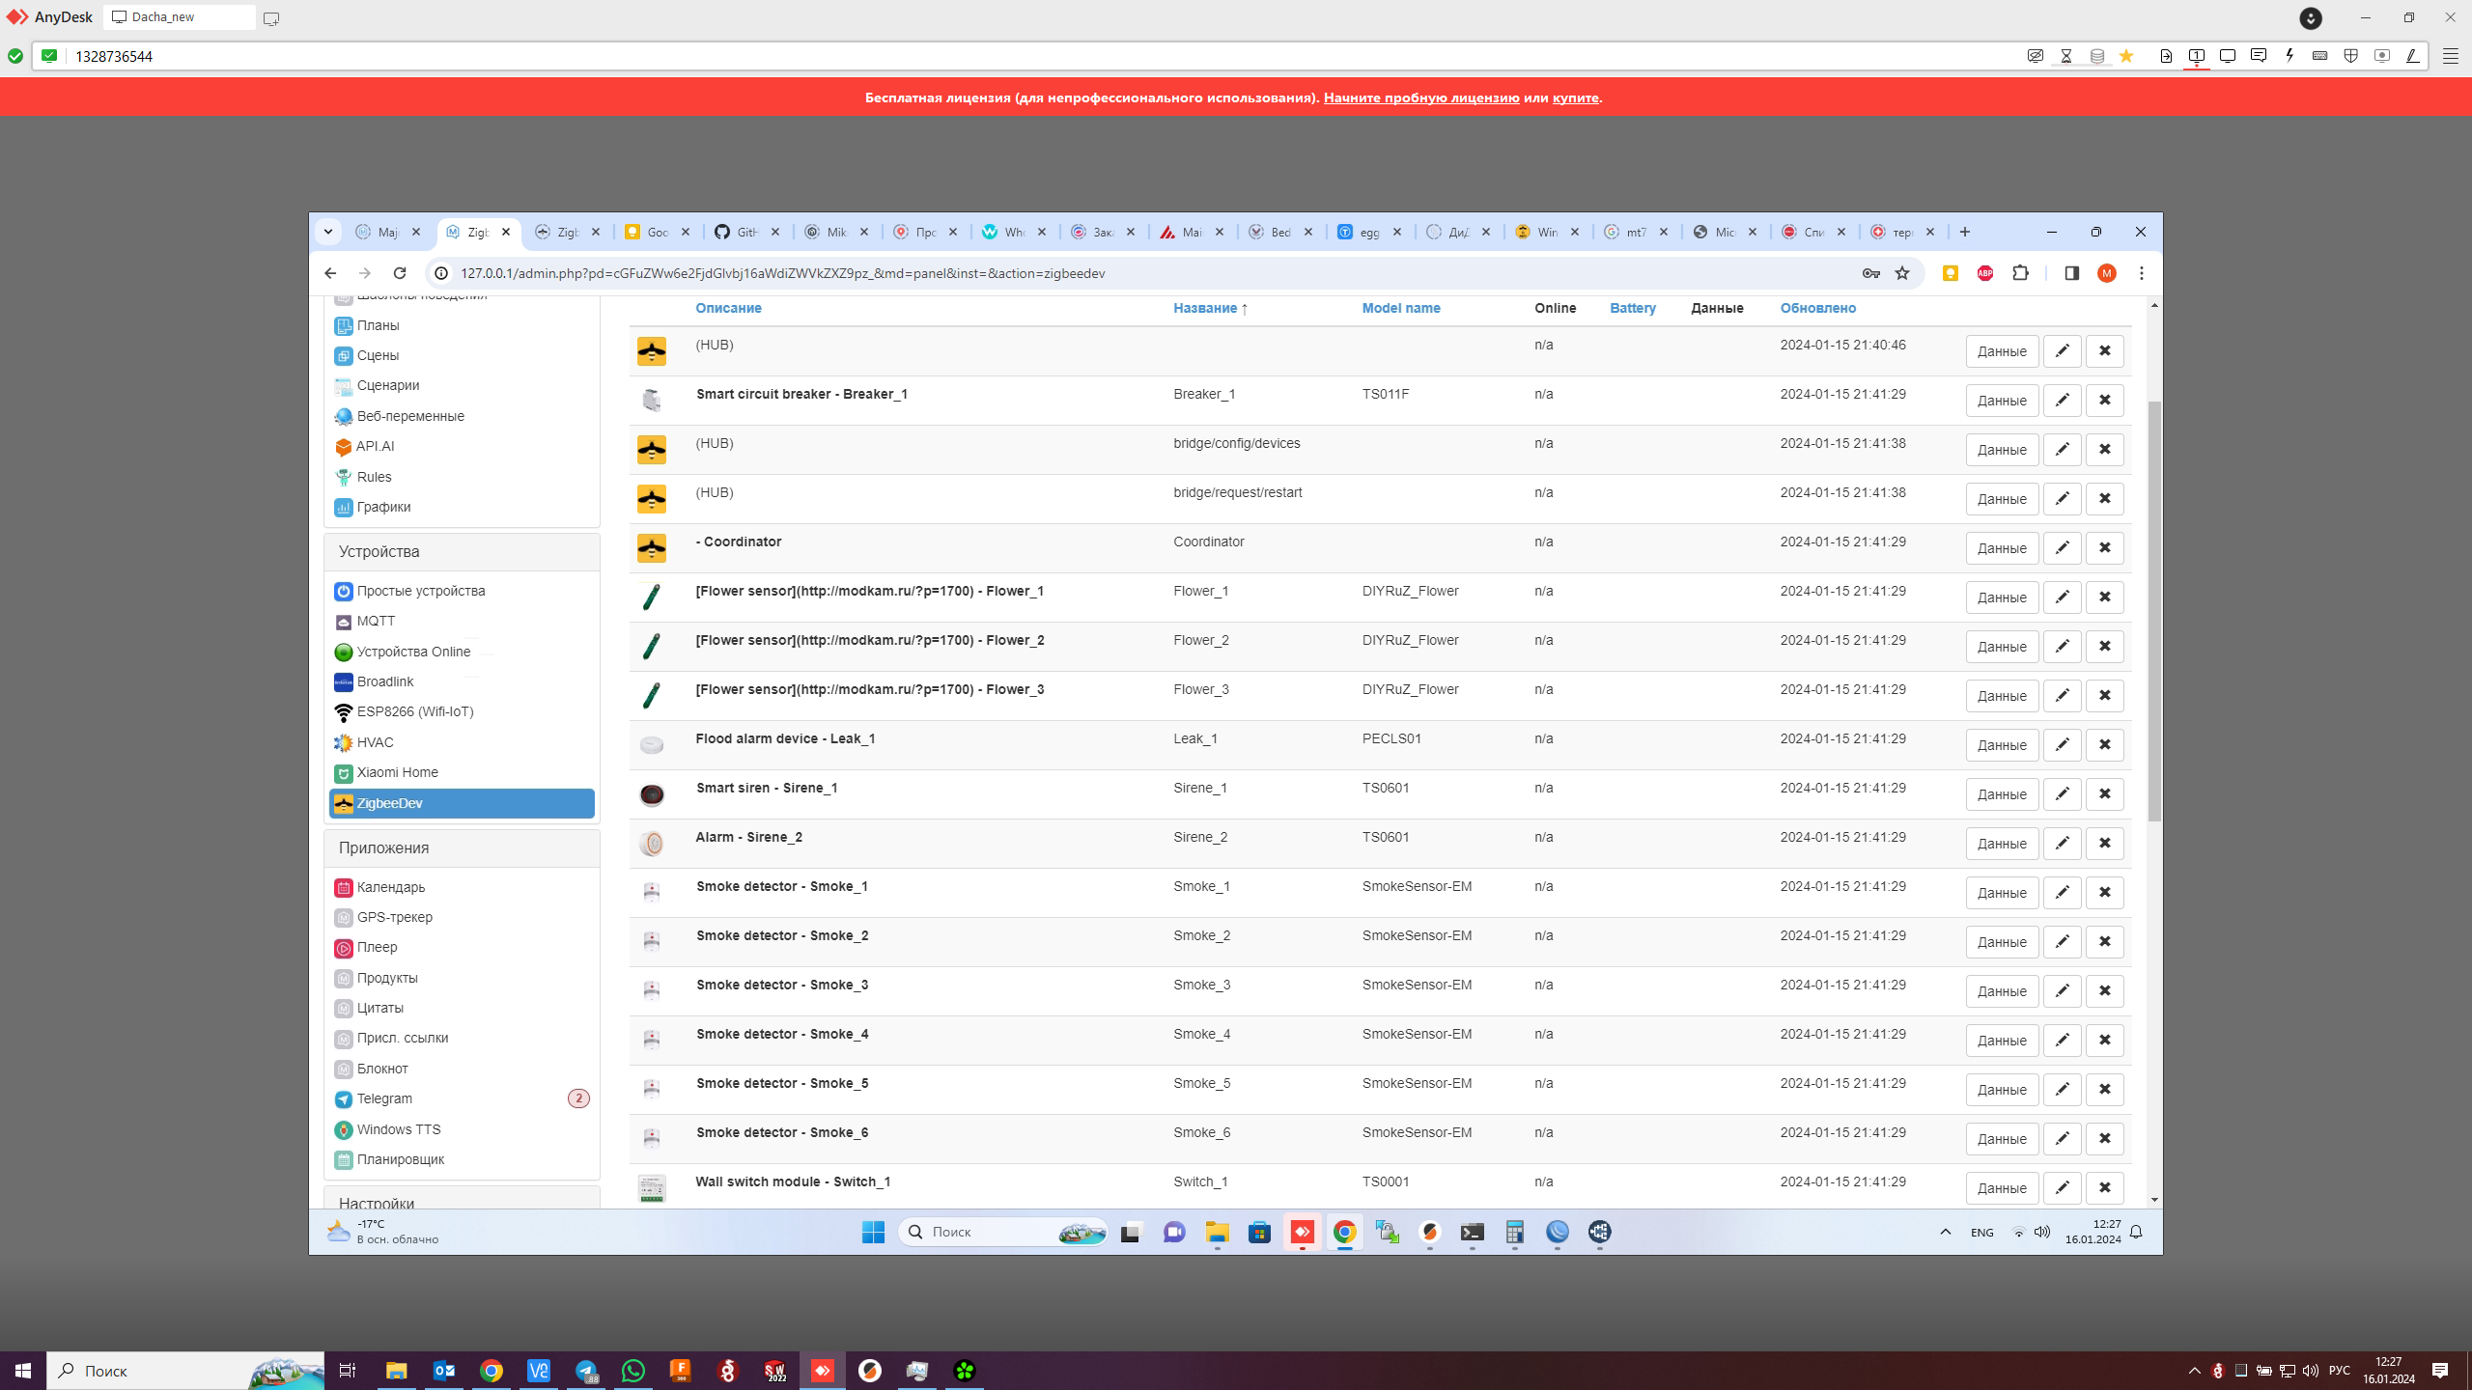Click the Smart siren Sirene_1 device icon
This screenshot has height=1390, width=2472.
[652, 794]
